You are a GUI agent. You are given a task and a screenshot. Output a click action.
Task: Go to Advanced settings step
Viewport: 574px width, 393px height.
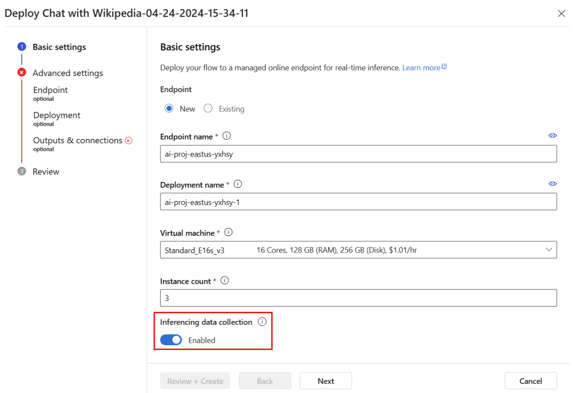tap(67, 73)
